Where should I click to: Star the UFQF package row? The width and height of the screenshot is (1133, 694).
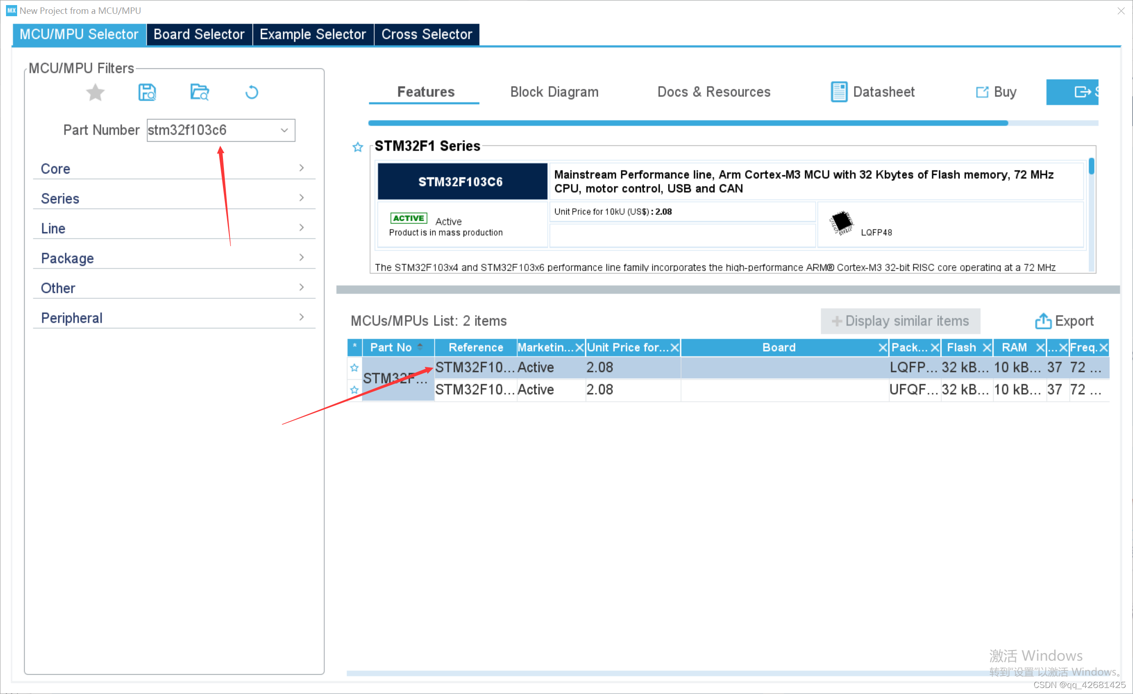pos(354,390)
